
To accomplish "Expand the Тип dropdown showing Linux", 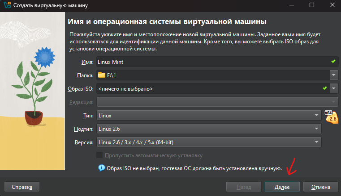I will point(209,116).
